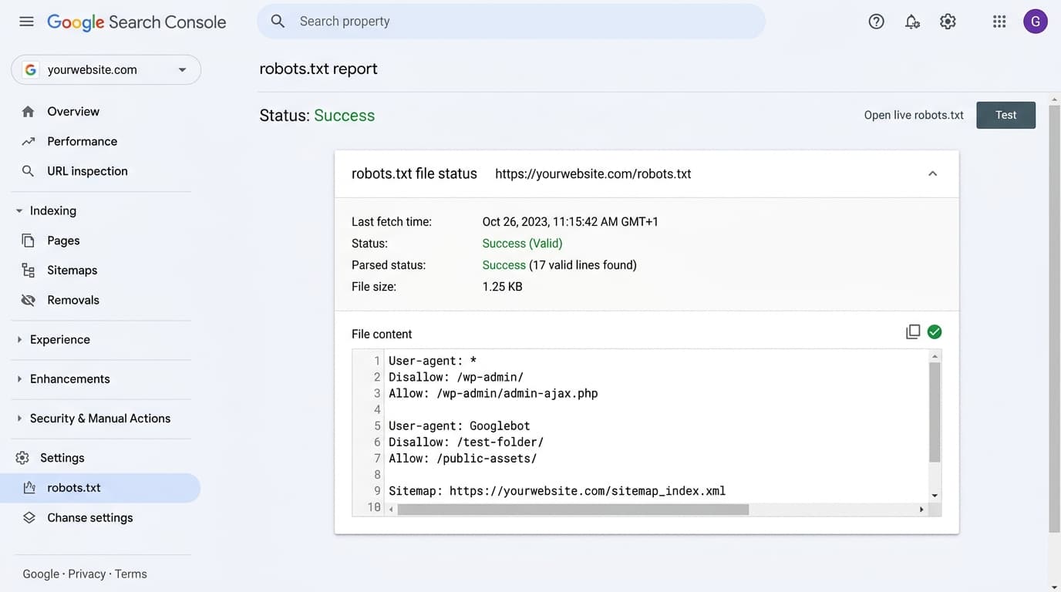The image size is (1061, 592).
Task: Open the gear settings icon in header
Action: tap(948, 22)
